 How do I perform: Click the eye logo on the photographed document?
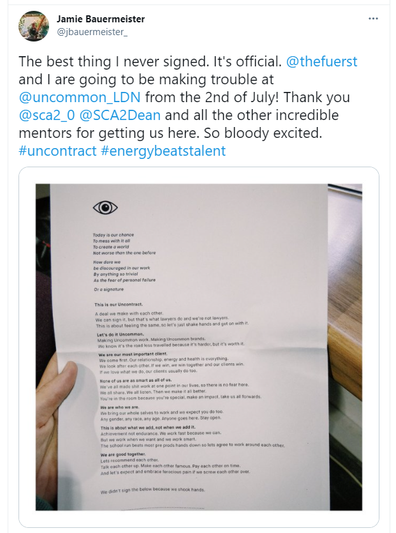pos(105,207)
